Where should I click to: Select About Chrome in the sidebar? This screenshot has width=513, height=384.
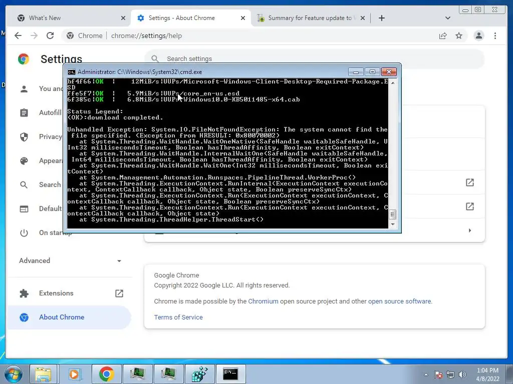click(x=69, y=317)
